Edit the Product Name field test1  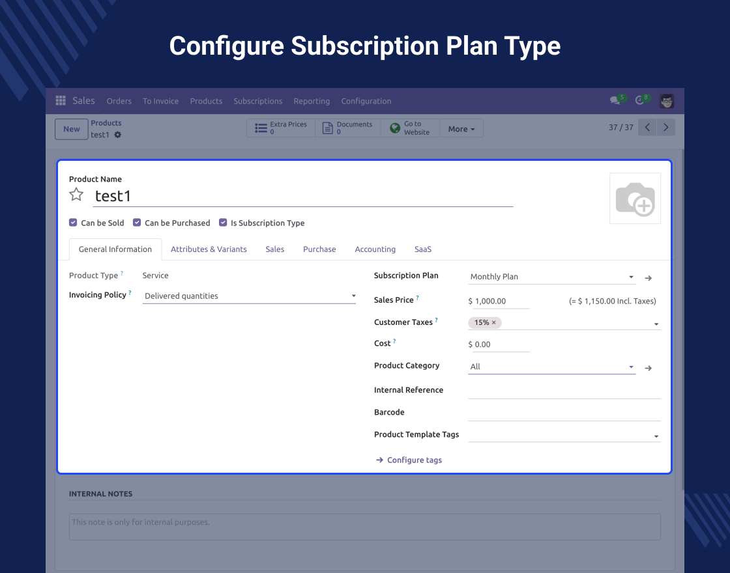click(x=302, y=196)
